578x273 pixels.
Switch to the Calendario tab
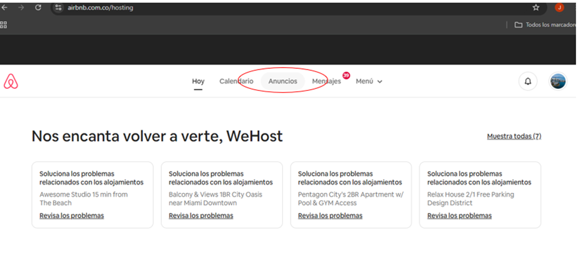237,81
